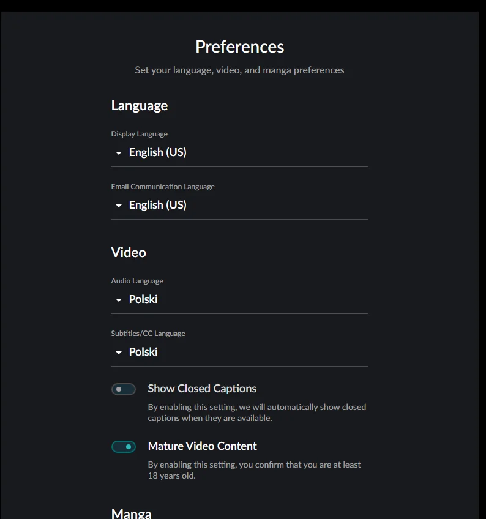Open the Display Language English (US) dropdown
Screen dimensions: 486x519
click(x=157, y=152)
